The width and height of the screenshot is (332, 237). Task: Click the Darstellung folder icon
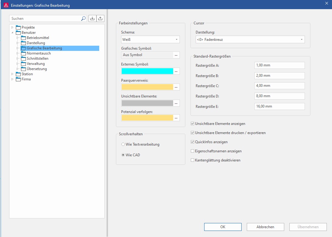click(x=23, y=43)
